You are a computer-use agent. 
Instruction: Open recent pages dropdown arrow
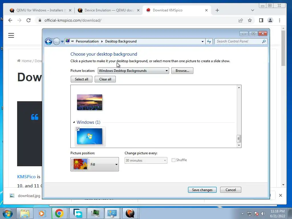click(62, 42)
